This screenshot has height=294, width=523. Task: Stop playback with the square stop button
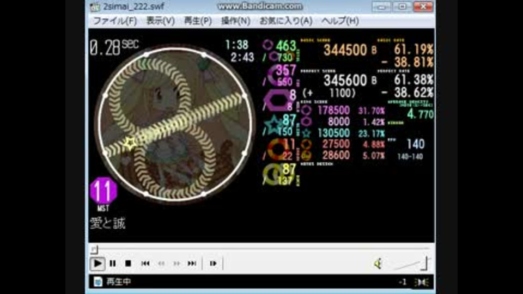click(128, 264)
